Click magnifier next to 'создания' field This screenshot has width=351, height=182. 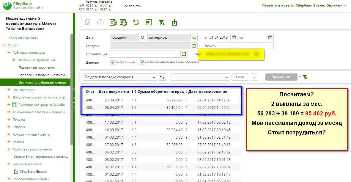(x=143, y=37)
